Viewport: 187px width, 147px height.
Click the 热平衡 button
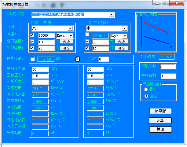coord(160,111)
